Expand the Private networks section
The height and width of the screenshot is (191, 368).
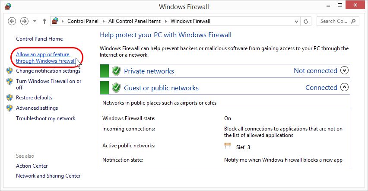(344, 70)
